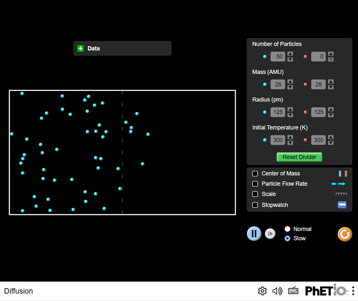Click the Radius (pm) label

pos(268,100)
